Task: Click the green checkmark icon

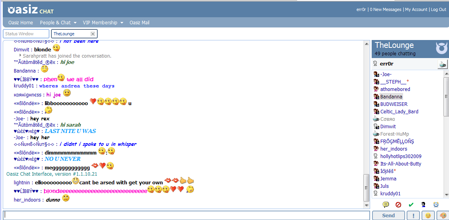Action: click(411, 205)
